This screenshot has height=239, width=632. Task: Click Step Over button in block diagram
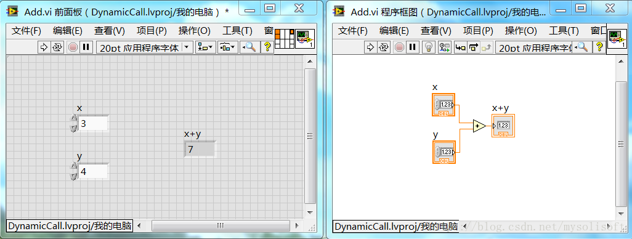pyautogui.click(x=474, y=47)
